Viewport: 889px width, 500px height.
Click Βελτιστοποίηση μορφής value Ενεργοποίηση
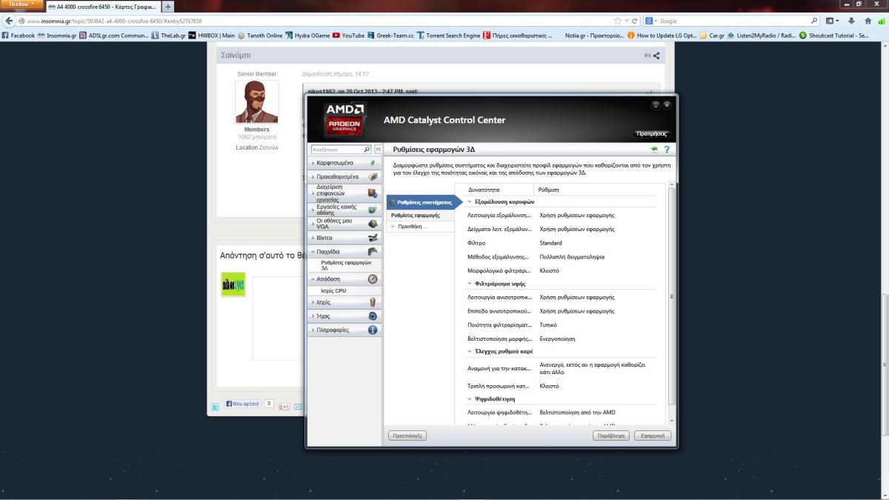tap(557, 339)
